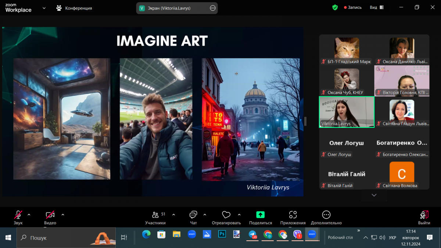Open the Conference menu at top
The height and width of the screenshot is (248, 441).
[x=74, y=8]
